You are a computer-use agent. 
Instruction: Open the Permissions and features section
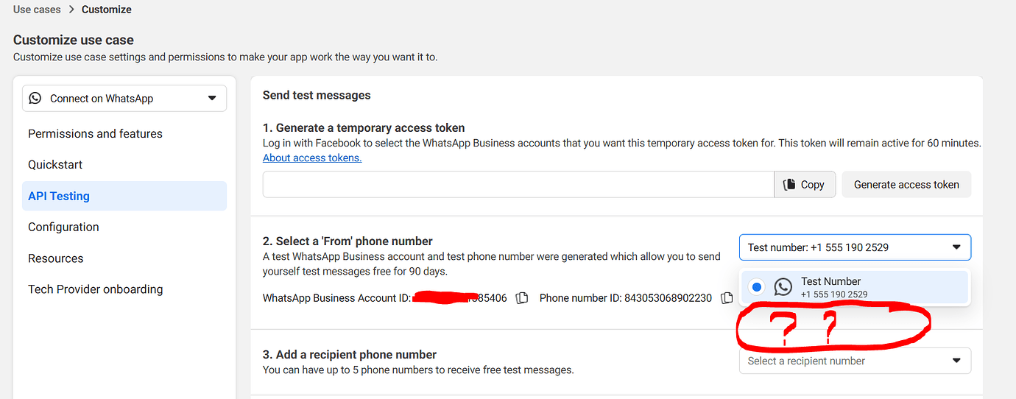tap(95, 134)
